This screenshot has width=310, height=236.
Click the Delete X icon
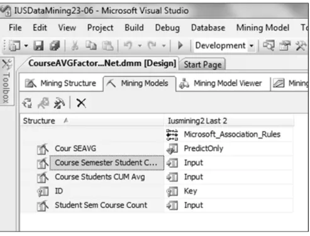point(81,103)
